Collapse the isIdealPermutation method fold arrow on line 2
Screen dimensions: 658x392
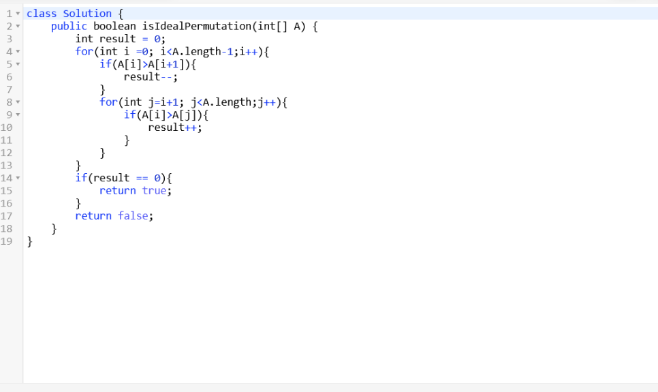[x=18, y=27]
